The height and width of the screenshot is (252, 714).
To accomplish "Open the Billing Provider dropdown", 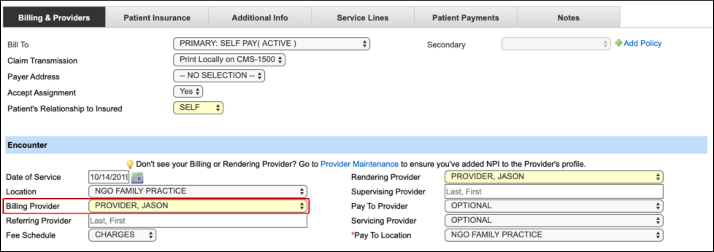I will point(197,206).
